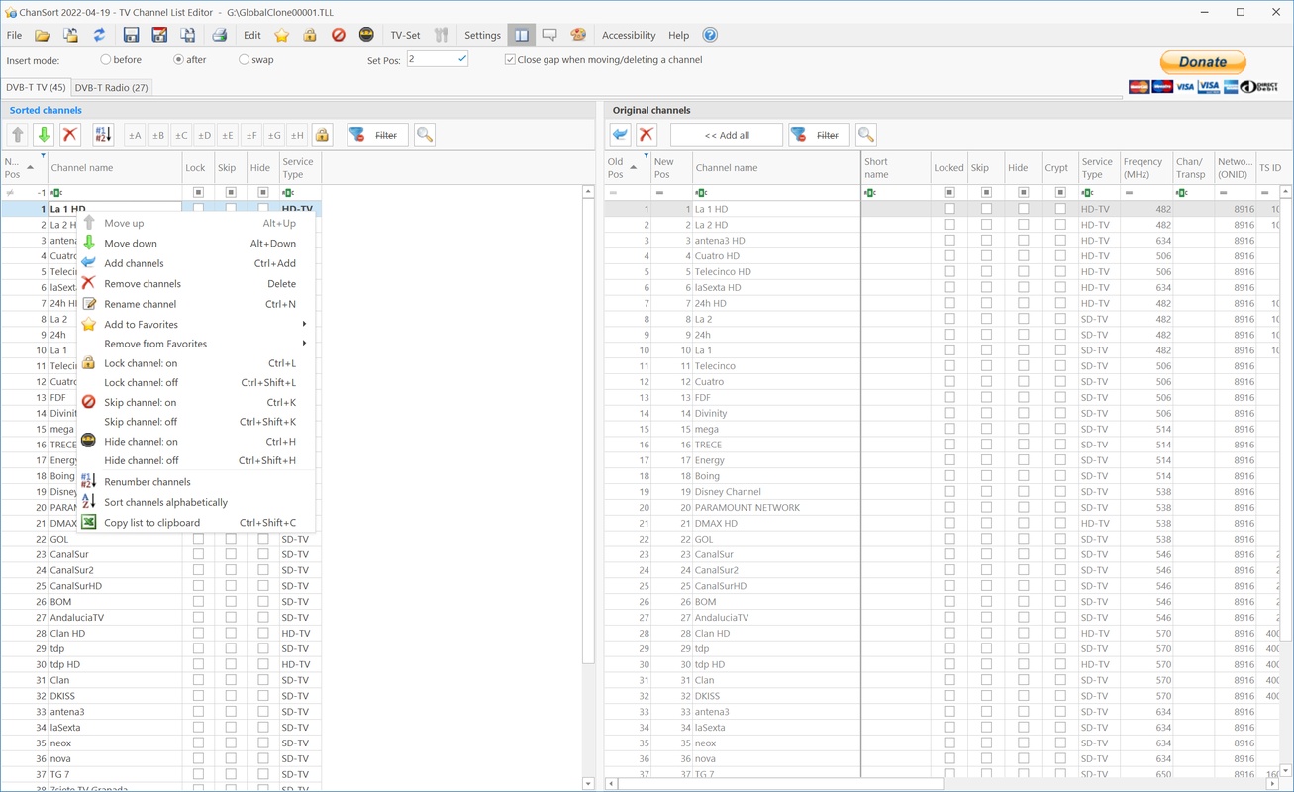Screen dimensions: 1294x792
Task: Select the 'swap' insert mode radio button
Action: 245,60
